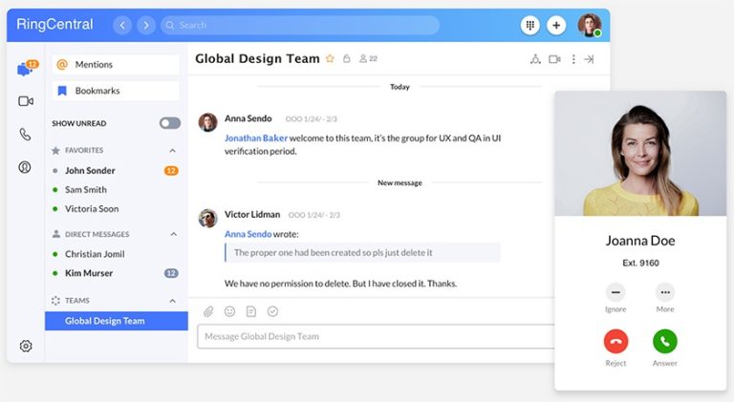Viewport: 734px width, 402px height.
Task: Open the Phone sidebar icon
Action: click(x=26, y=135)
